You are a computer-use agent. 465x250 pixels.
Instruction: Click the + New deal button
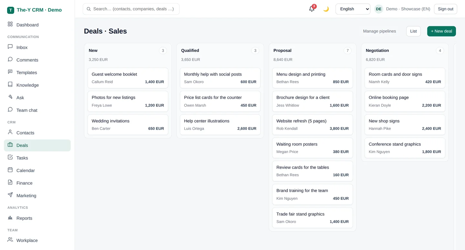point(441,31)
